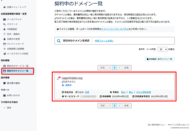Image resolution: width=193 pixels, height=131 pixels.
Task: Click the lock icon for 2段階認証
Action: [x=4, y=29]
